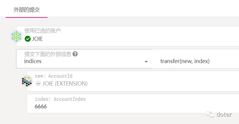Click the index: AccountIndex label

[60, 99]
